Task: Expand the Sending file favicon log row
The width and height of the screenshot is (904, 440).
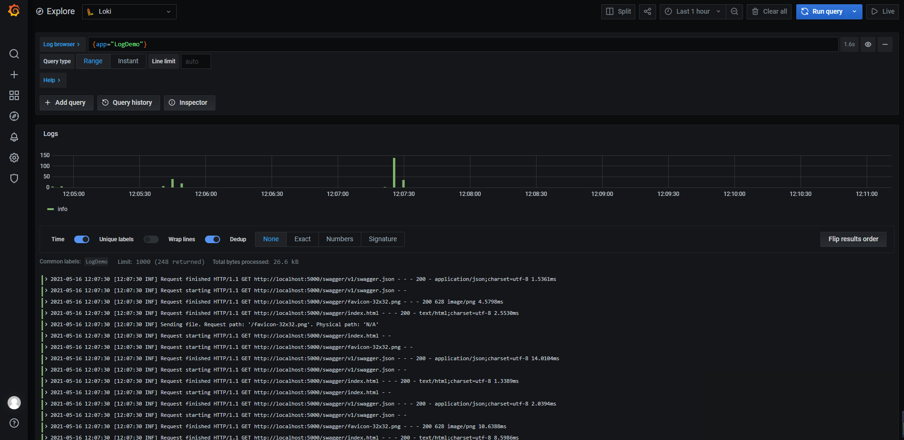Action: 46,324
